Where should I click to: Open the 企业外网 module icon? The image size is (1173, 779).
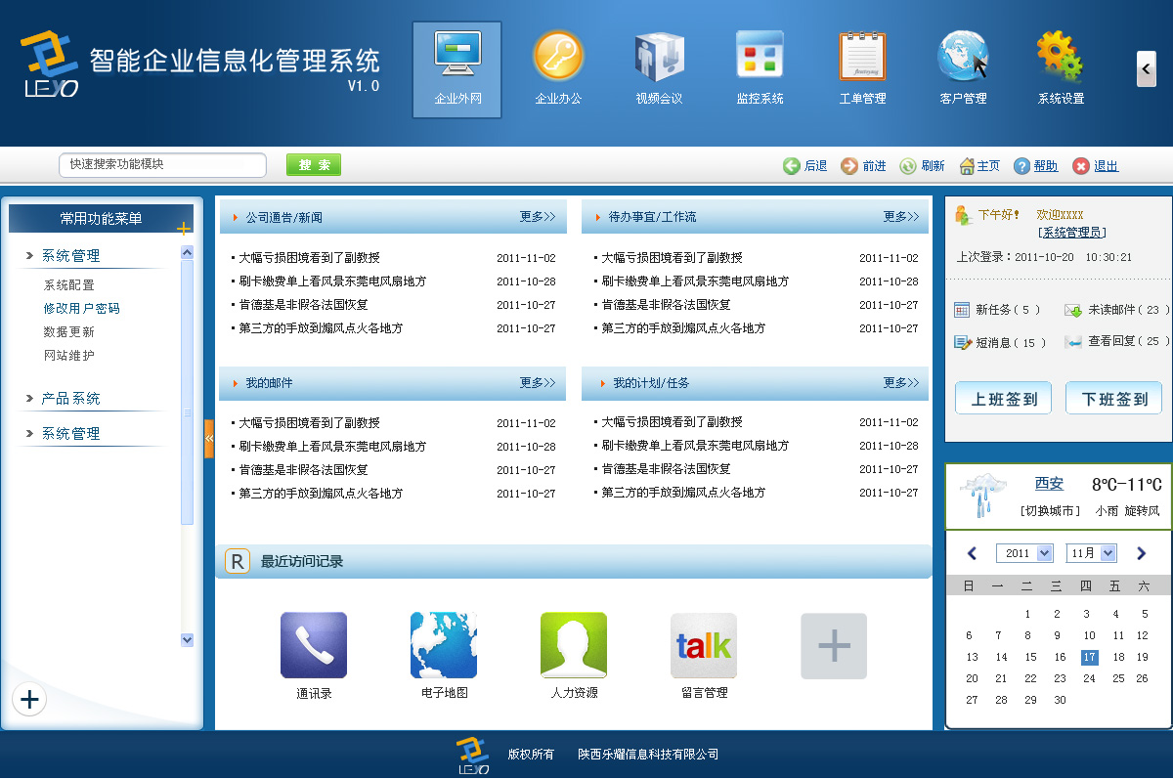click(x=456, y=70)
